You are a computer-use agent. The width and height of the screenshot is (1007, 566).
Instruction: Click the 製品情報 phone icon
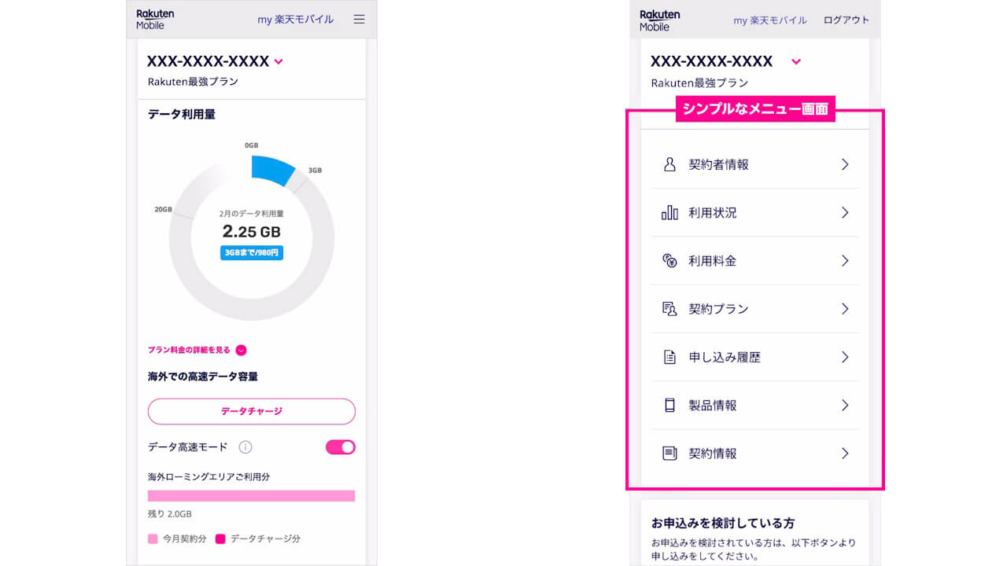669,406
